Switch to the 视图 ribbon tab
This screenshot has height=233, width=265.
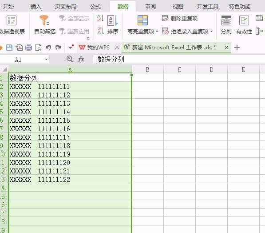coord(178,6)
